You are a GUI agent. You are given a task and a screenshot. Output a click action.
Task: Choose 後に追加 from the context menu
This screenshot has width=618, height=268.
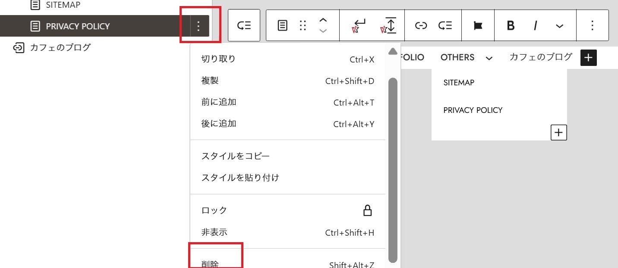288,124
